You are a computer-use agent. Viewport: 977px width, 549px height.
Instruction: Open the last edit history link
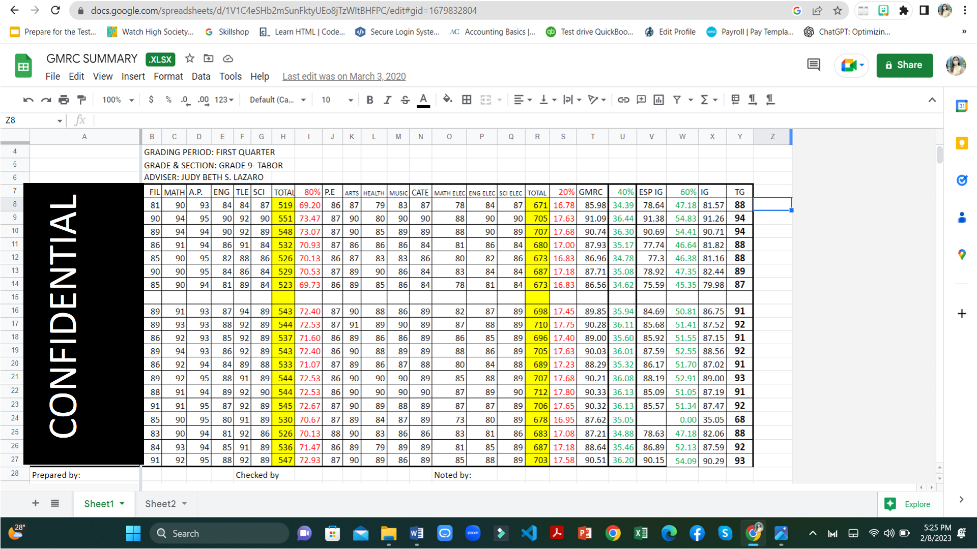click(x=344, y=76)
